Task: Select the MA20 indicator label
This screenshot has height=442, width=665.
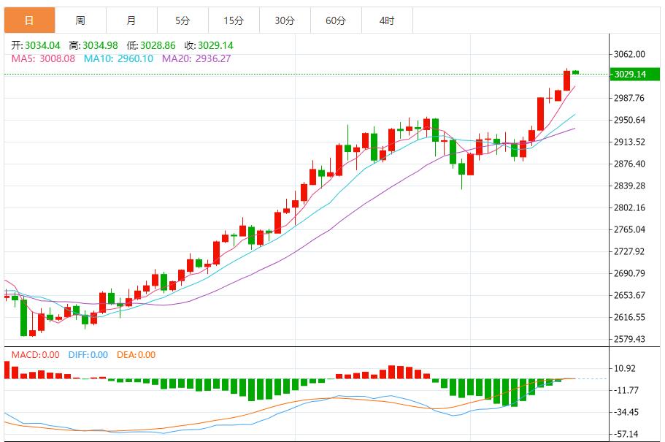Action: (x=196, y=58)
